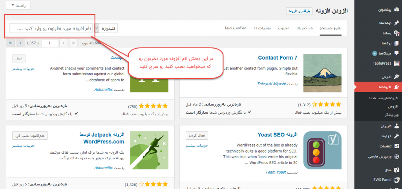Viewport: 402px width, 189px height.
Task: Open the کلیدواژه search type dropdown
Action: point(106,28)
